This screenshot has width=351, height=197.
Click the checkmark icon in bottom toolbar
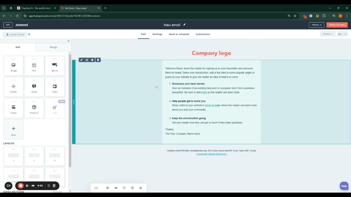coord(141,188)
